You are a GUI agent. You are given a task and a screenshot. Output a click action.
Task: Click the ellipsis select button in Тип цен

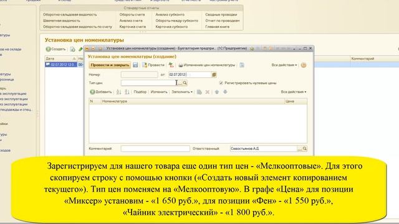coord(180,83)
